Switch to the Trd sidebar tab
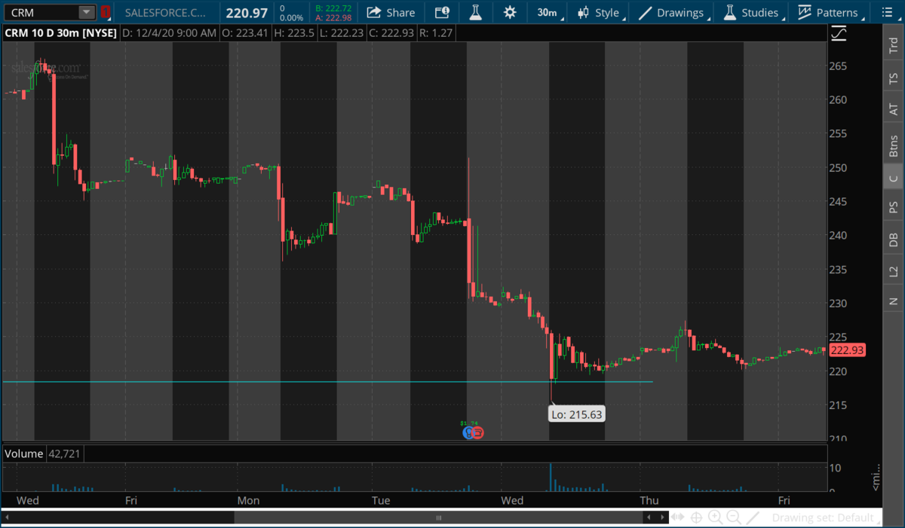The width and height of the screenshot is (905, 528). 894,47
